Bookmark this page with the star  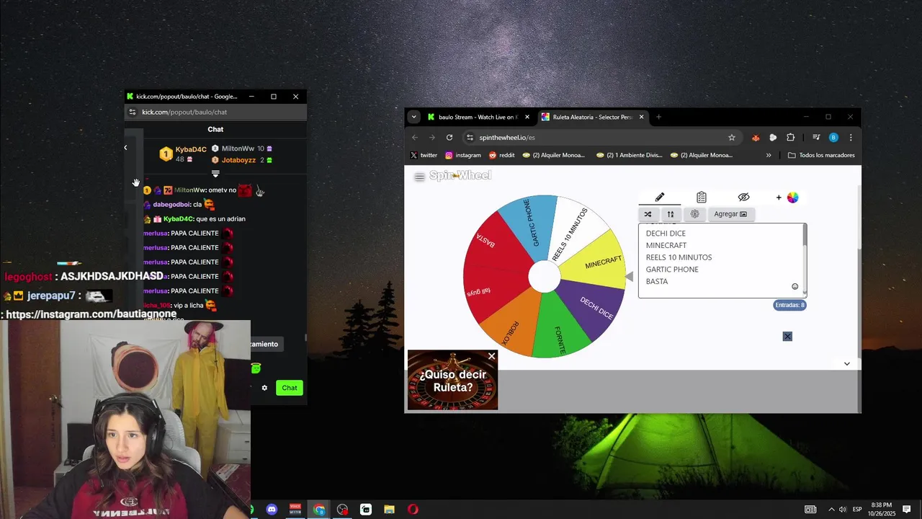pos(732,138)
